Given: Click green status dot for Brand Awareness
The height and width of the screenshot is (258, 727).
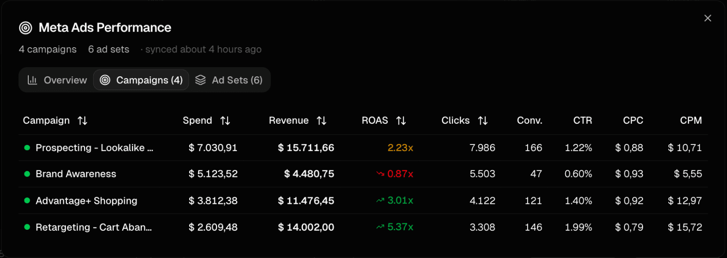Looking at the screenshot, I should point(26,174).
